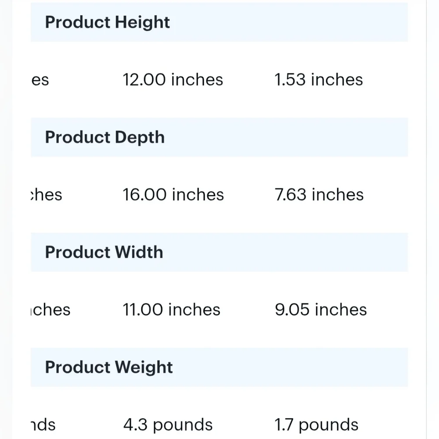Click the cut-off weight value ending in 'nds'

tap(43, 425)
